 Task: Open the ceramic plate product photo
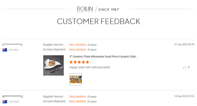pyautogui.click(x=53, y=65)
